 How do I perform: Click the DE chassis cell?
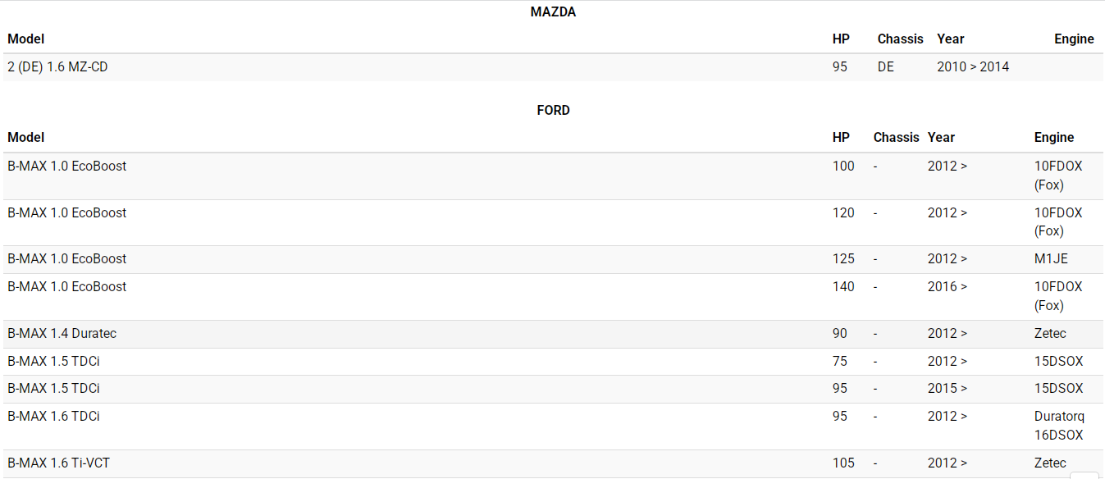[886, 67]
